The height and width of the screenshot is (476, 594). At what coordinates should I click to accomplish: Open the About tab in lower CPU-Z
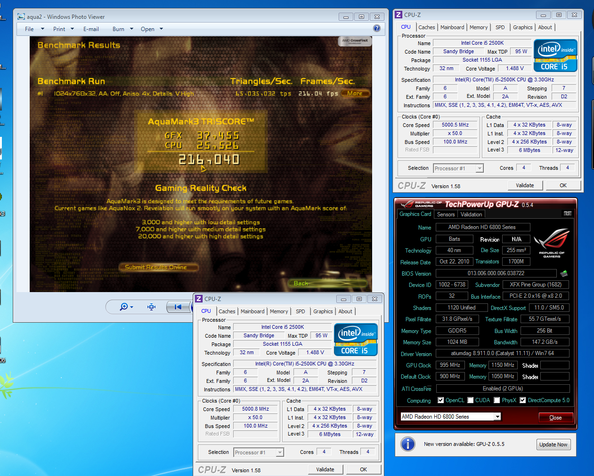pyautogui.click(x=345, y=311)
